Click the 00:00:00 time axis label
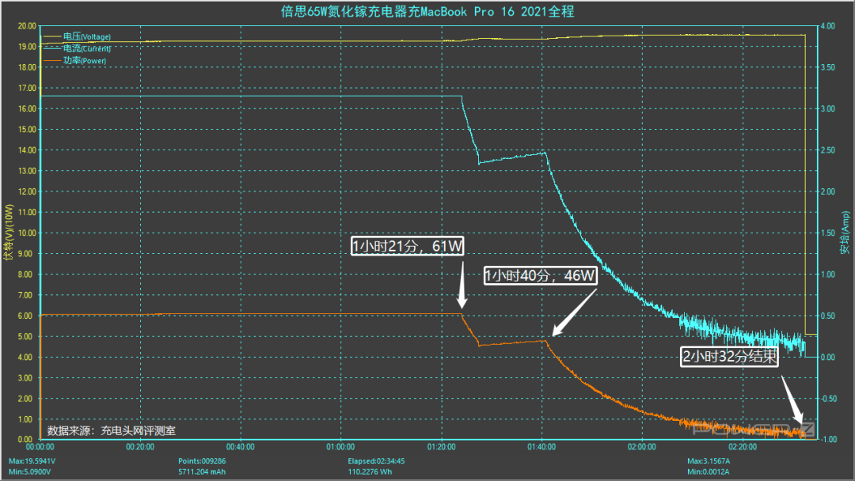855x481 pixels. tap(40, 447)
